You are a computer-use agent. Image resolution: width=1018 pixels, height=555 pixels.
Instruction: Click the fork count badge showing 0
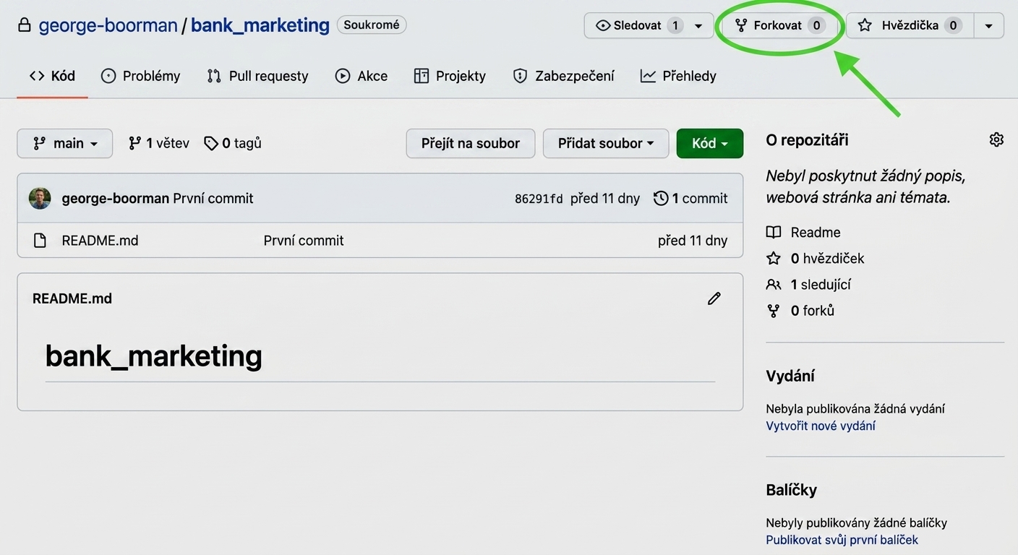(x=817, y=25)
